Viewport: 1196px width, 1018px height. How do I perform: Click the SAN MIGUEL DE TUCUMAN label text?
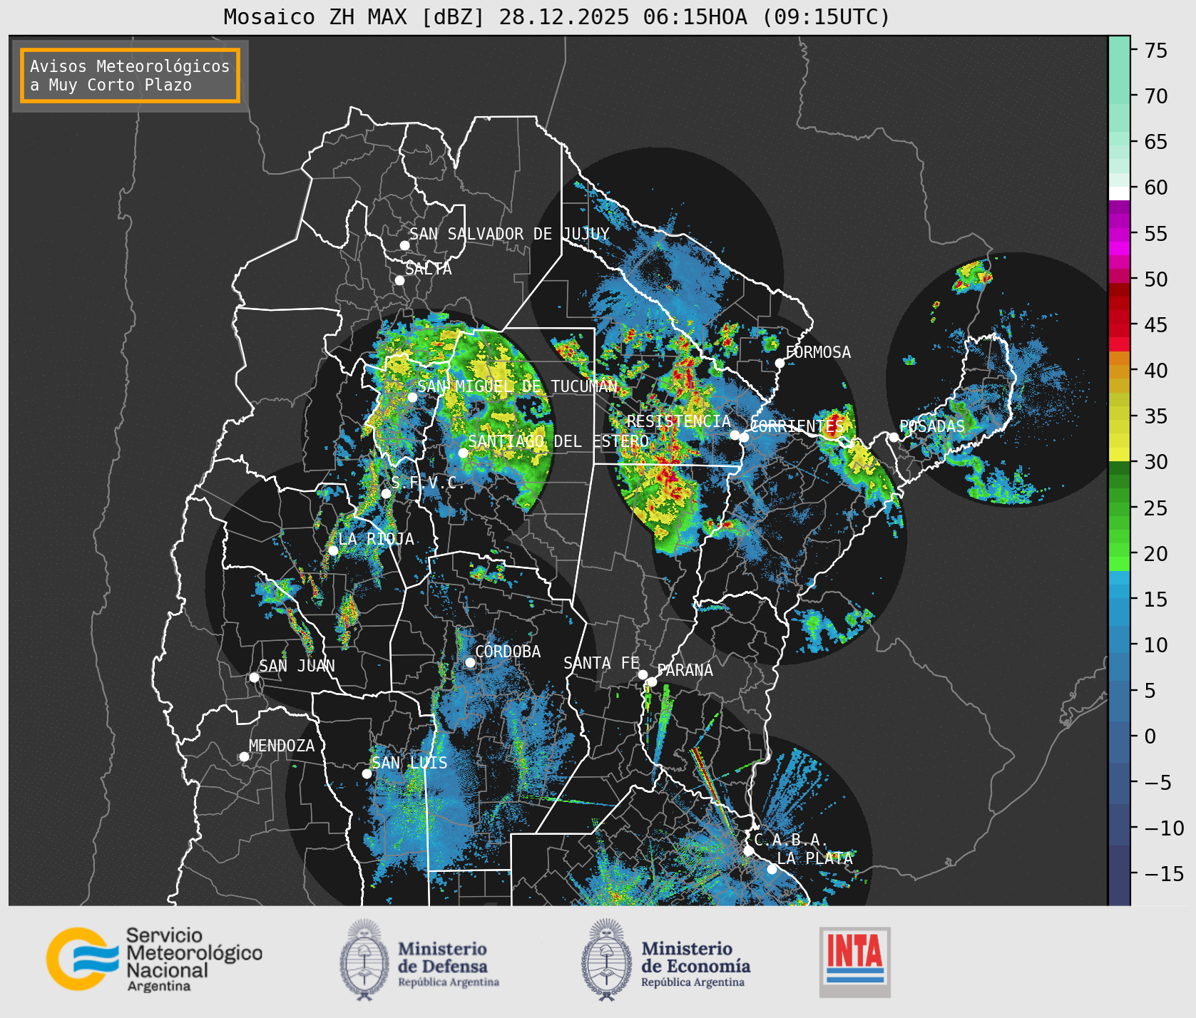point(518,386)
